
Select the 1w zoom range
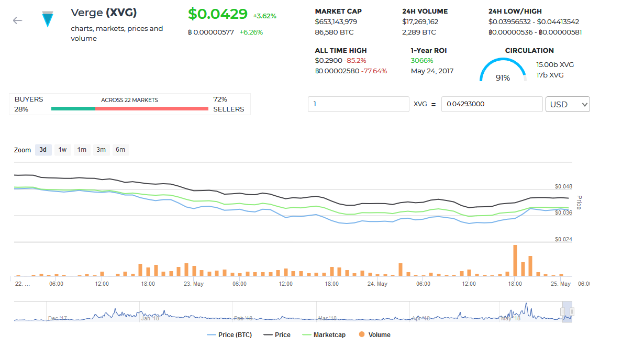[62, 150]
